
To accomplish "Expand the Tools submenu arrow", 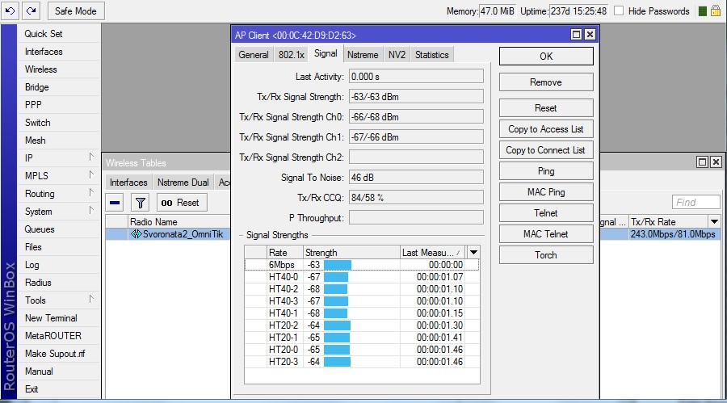I will click(91, 299).
